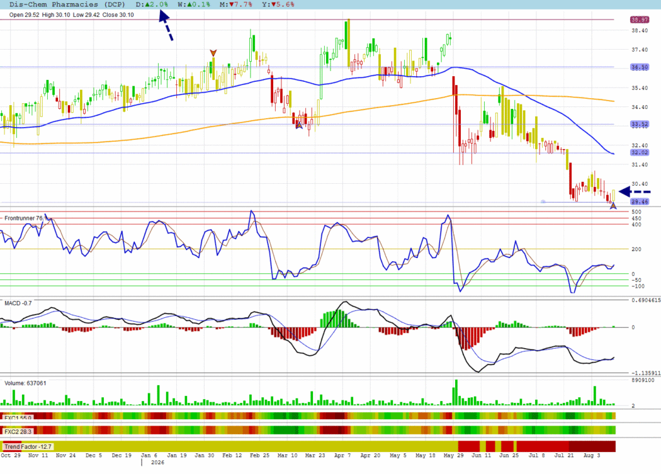Screen dimensions: 661x474
Task: Click the Oct 29 date axis label
Action: click(11, 455)
